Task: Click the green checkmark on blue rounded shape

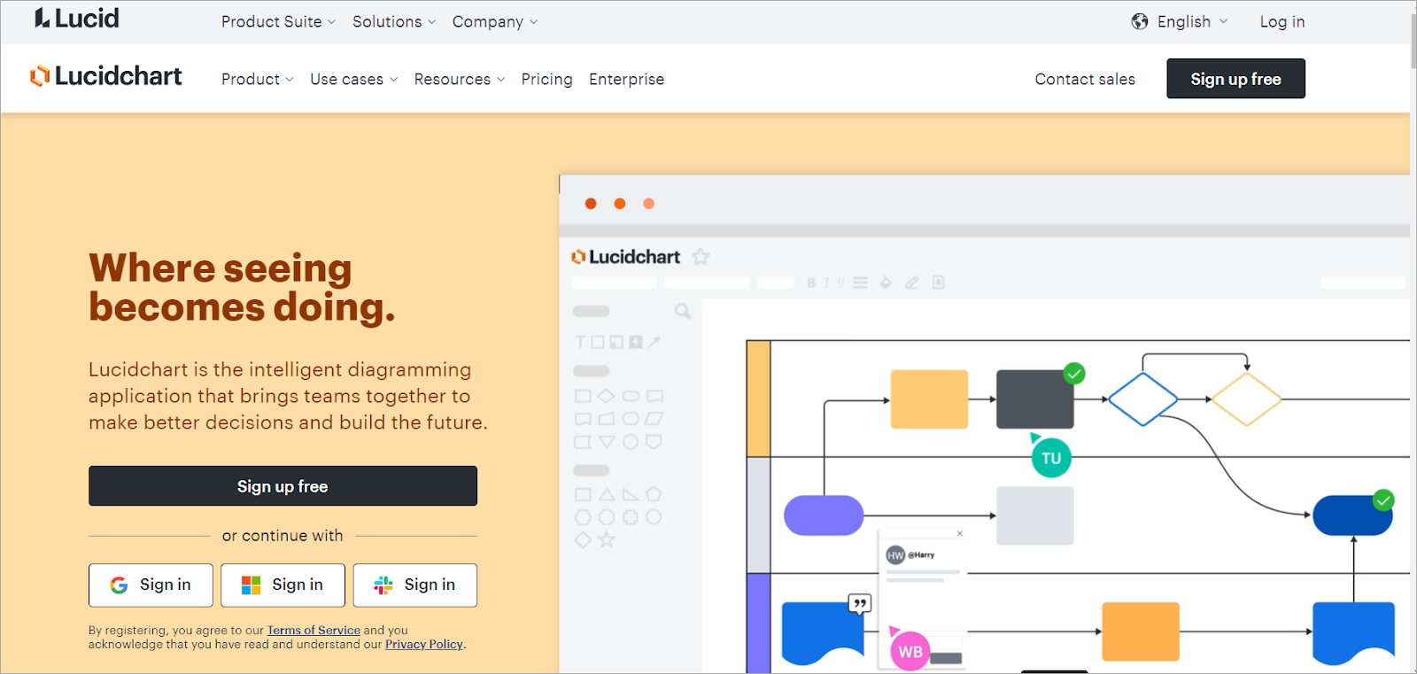Action: pyautogui.click(x=1383, y=500)
